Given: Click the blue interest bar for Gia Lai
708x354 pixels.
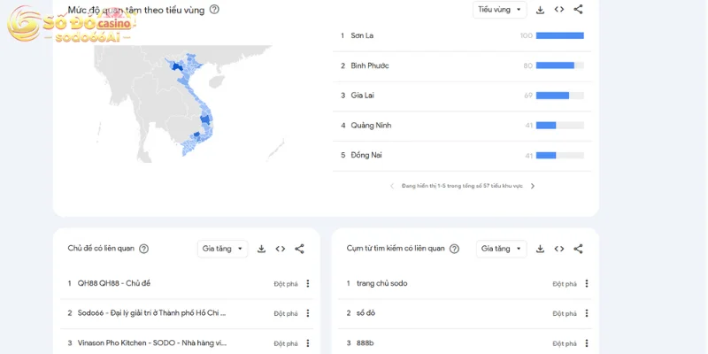Looking at the screenshot, I should pyautogui.click(x=552, y=96).
